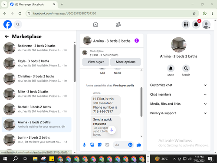Bookmark this page with the star icon
This screenshot has height=163, width=217.
(194, 13)
